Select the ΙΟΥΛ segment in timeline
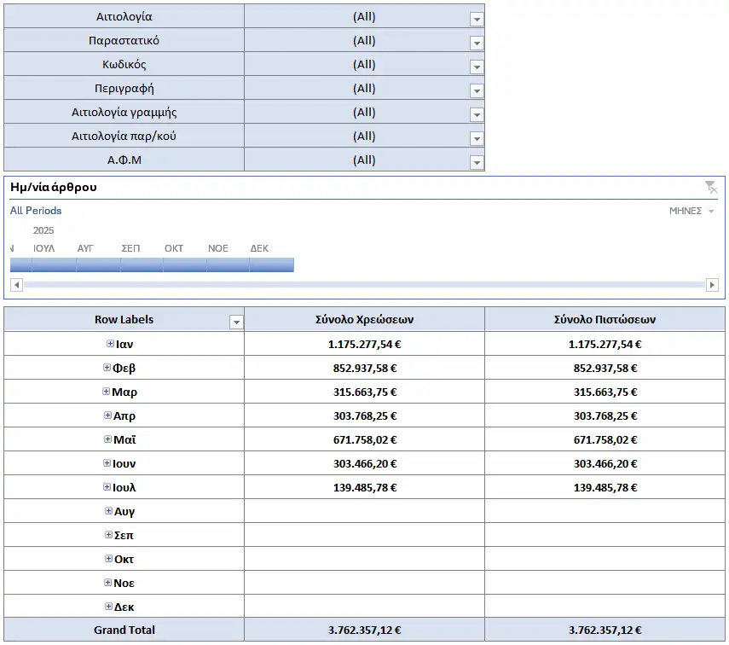 (x=54, y=264)
